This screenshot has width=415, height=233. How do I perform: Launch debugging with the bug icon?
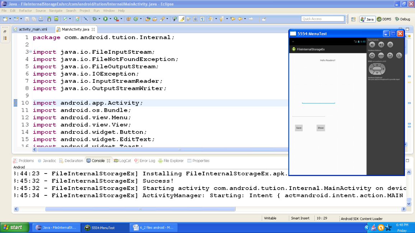pyautogui.click(x=94, y=18)
